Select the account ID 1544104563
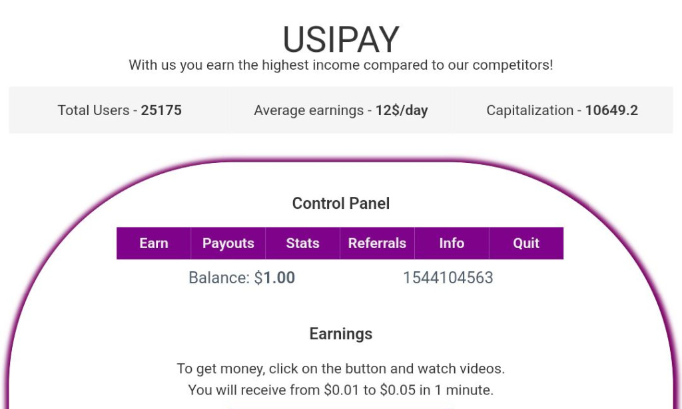 tap(450, 277)
